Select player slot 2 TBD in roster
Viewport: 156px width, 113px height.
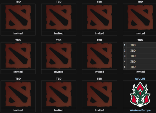tap(133, 51)
